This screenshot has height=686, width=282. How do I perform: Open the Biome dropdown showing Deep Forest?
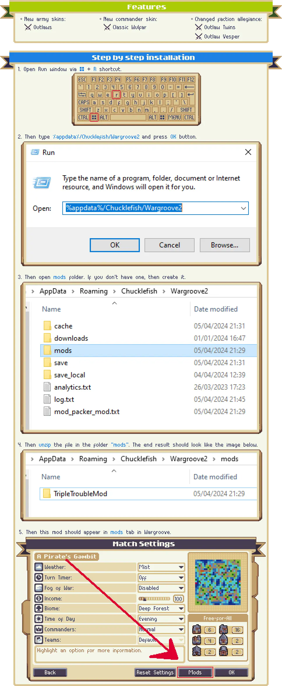tap(161, 608)
